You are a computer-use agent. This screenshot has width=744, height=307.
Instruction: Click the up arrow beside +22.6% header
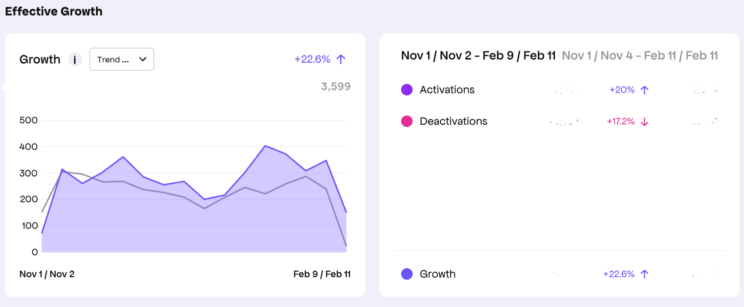tap(340, 59)
